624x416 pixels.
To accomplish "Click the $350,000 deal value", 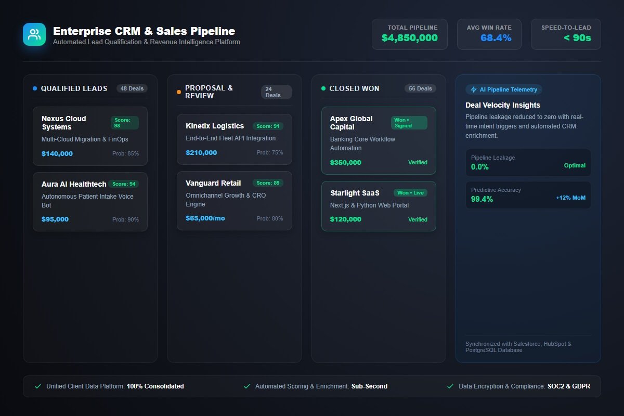I will coord(346,162).
